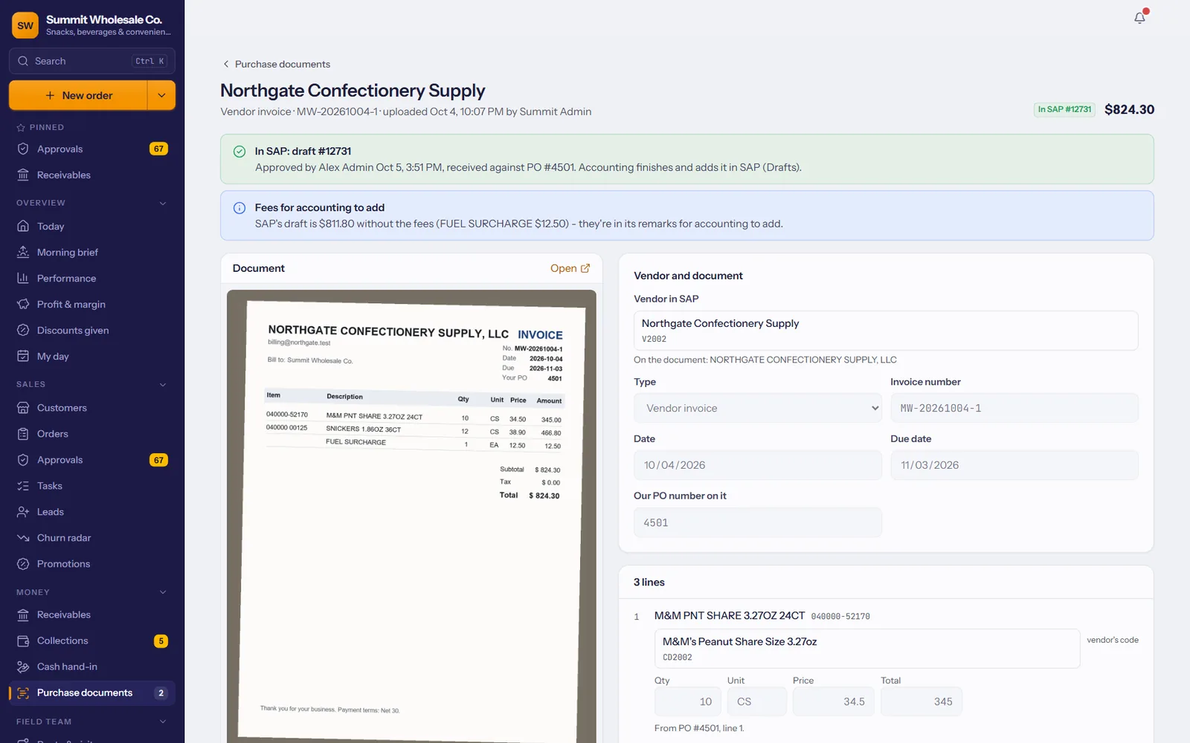Open My day calendar icon
The height and width of the screenshot is (743, 1190).
[x=92, y=356]
